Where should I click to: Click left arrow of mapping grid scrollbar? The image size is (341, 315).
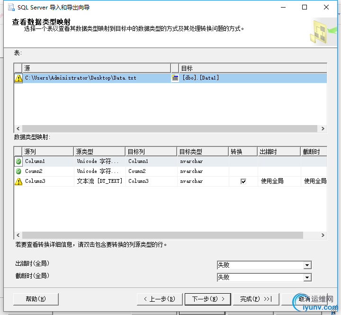pyautogui.click(x=18, y=235)
